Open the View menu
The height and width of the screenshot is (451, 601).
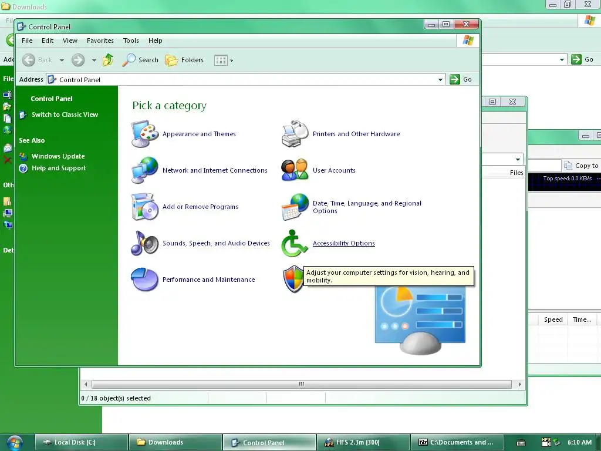(70, 41)
